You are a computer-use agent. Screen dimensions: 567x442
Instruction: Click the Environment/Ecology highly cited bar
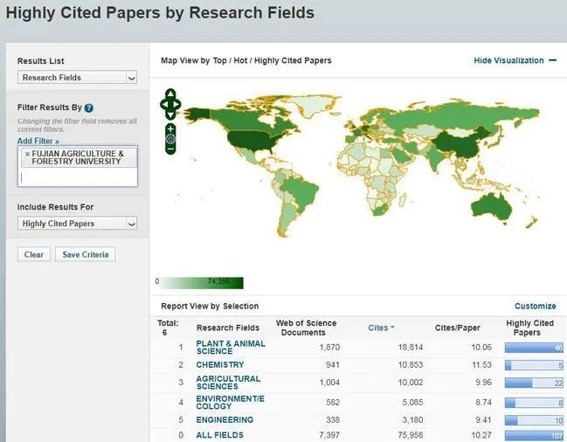tap(534, 402)
